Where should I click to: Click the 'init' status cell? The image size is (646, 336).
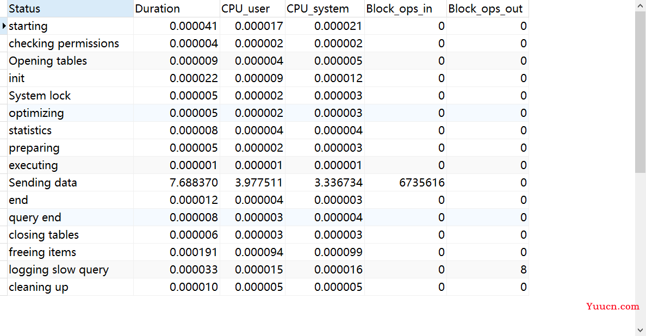point(71,78)
